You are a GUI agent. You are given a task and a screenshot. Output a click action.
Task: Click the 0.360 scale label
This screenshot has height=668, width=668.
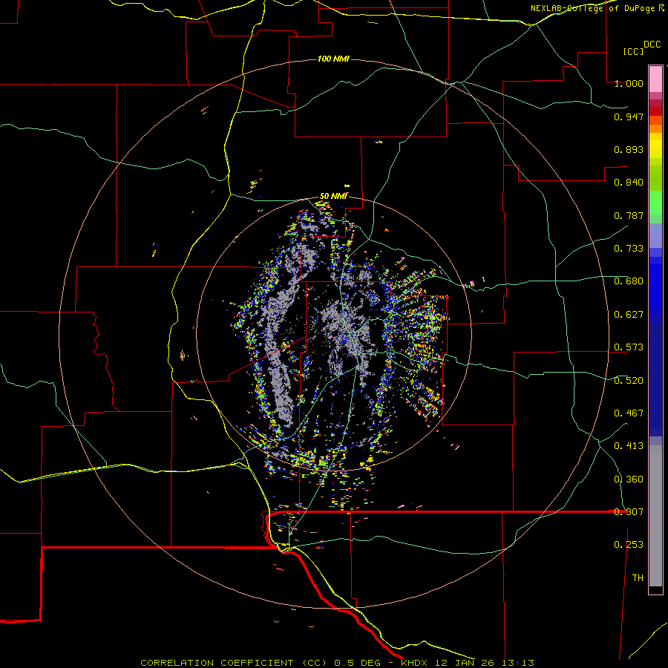point(629,479)
